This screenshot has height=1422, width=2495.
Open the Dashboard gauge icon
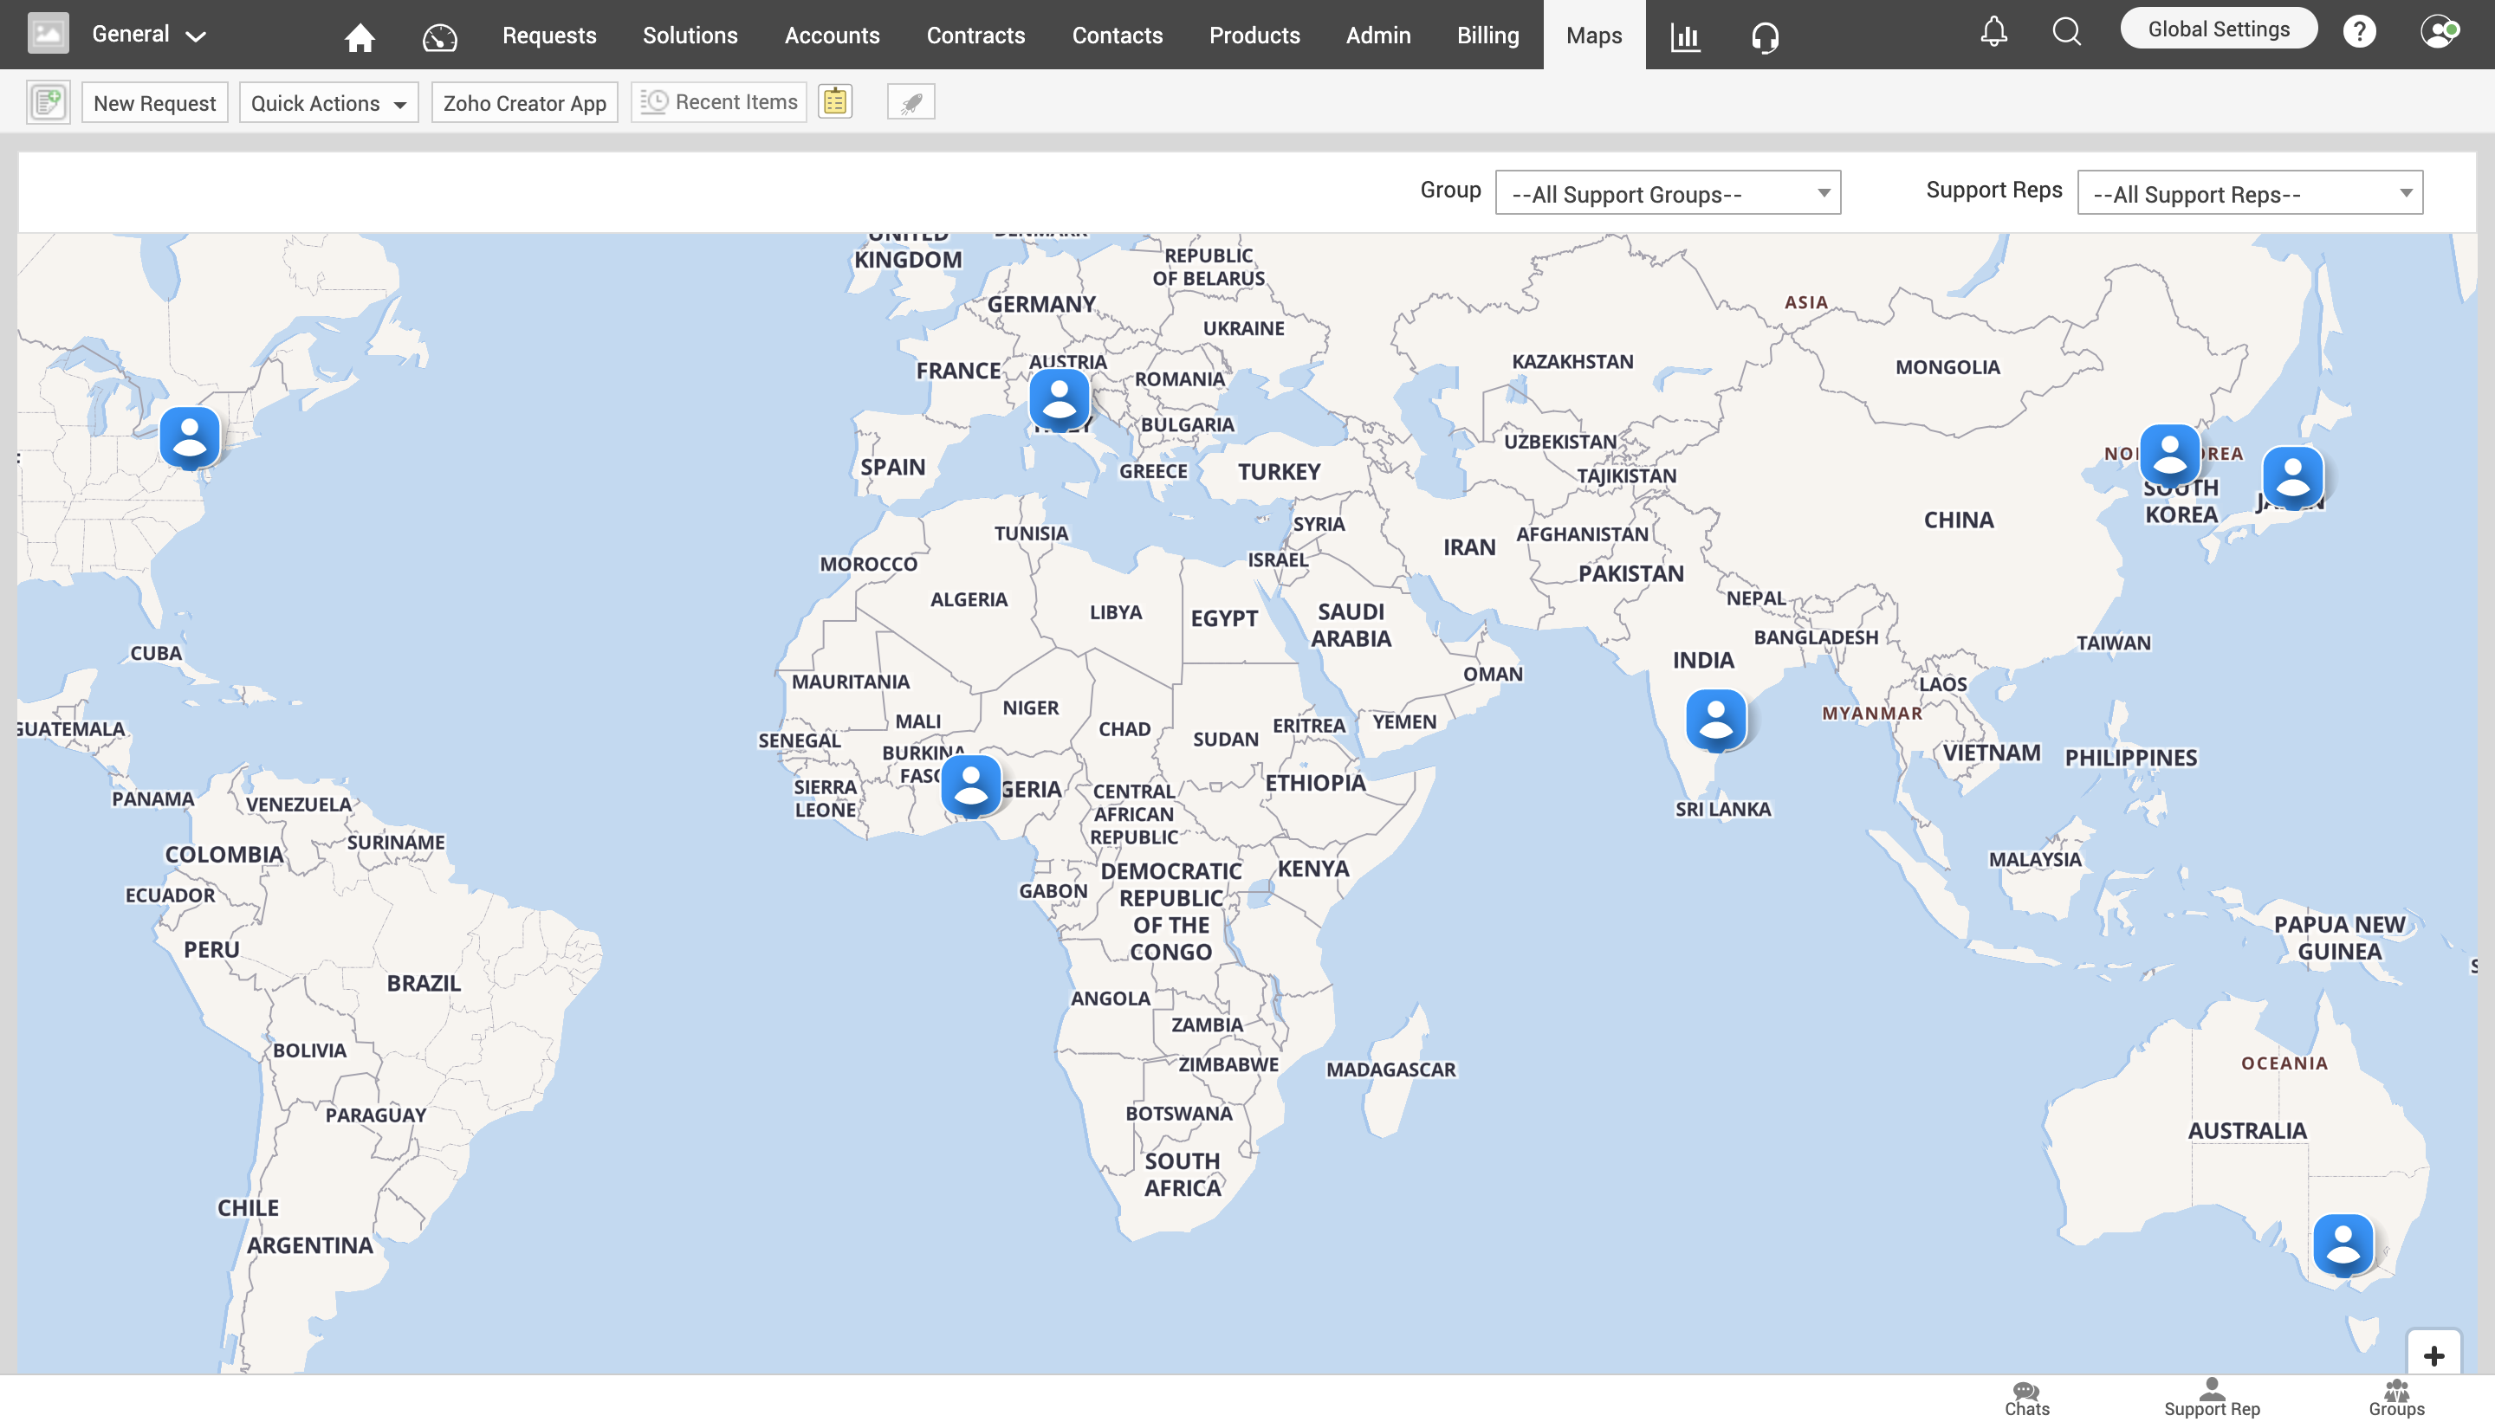(438, 36)
